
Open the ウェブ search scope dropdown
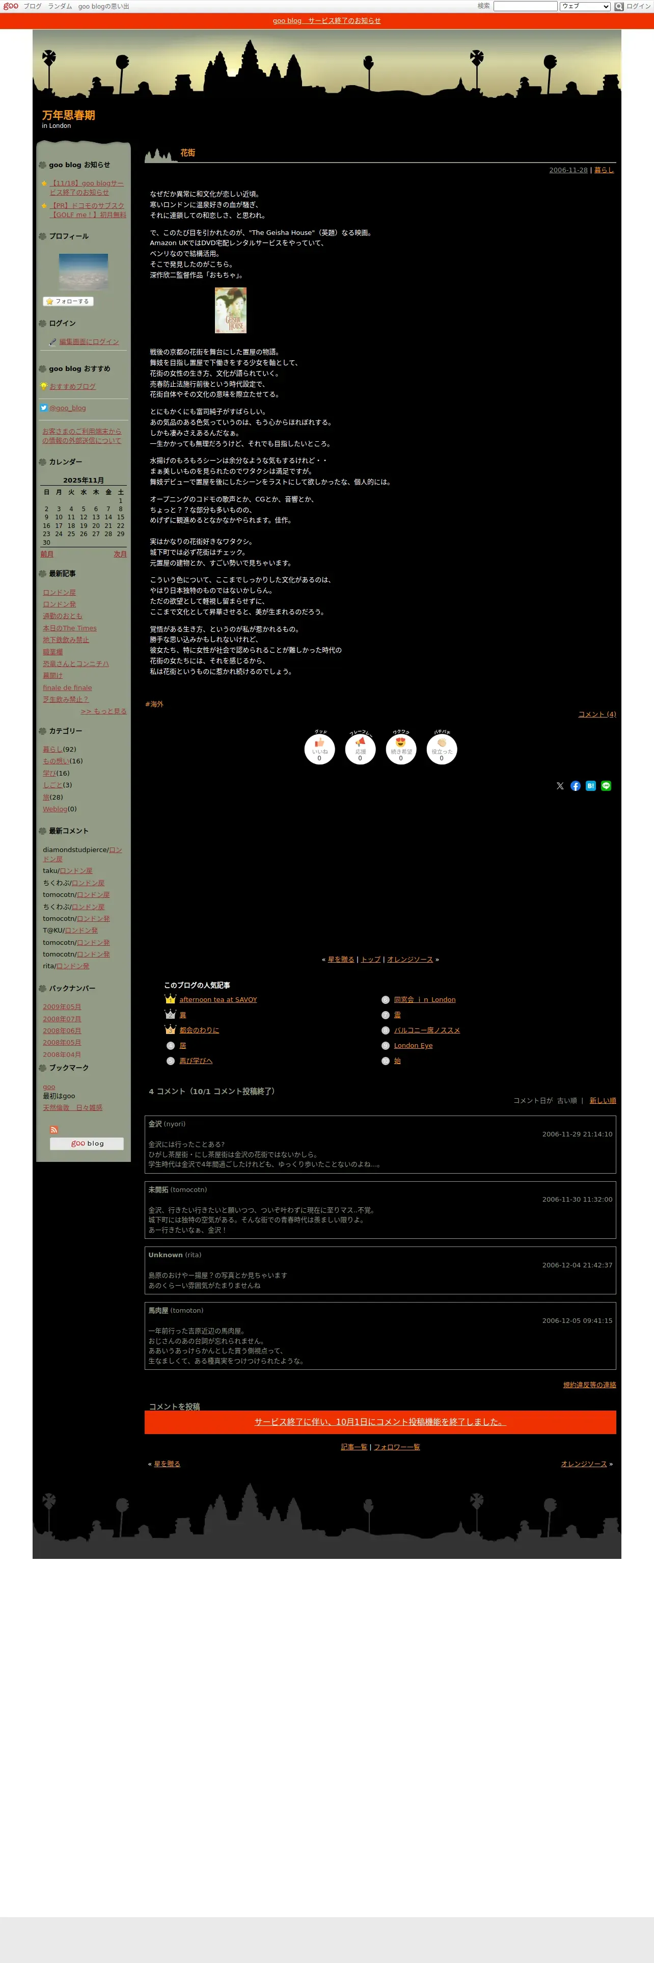click(585, 6)
